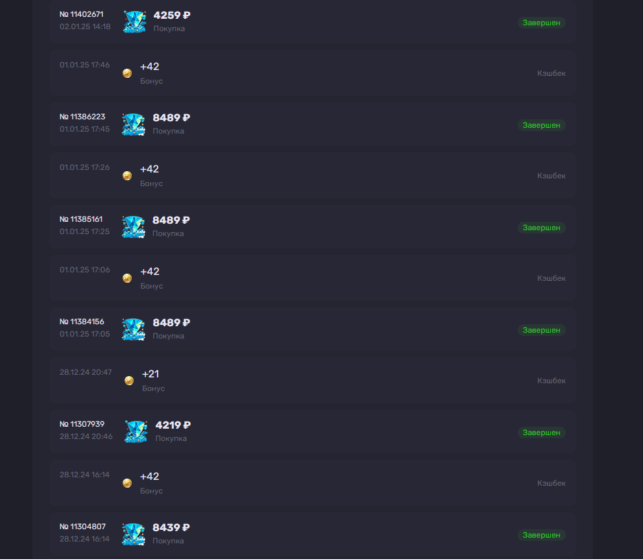The image size is (643, 559).
Task: Click the coin icon for 28.12.24 16:14 bonus
Action: pos(127,483)
